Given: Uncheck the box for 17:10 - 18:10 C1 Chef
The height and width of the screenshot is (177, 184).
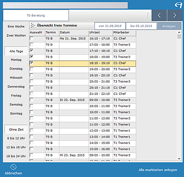Looking at the screenshot, I should tap(32, 50).
